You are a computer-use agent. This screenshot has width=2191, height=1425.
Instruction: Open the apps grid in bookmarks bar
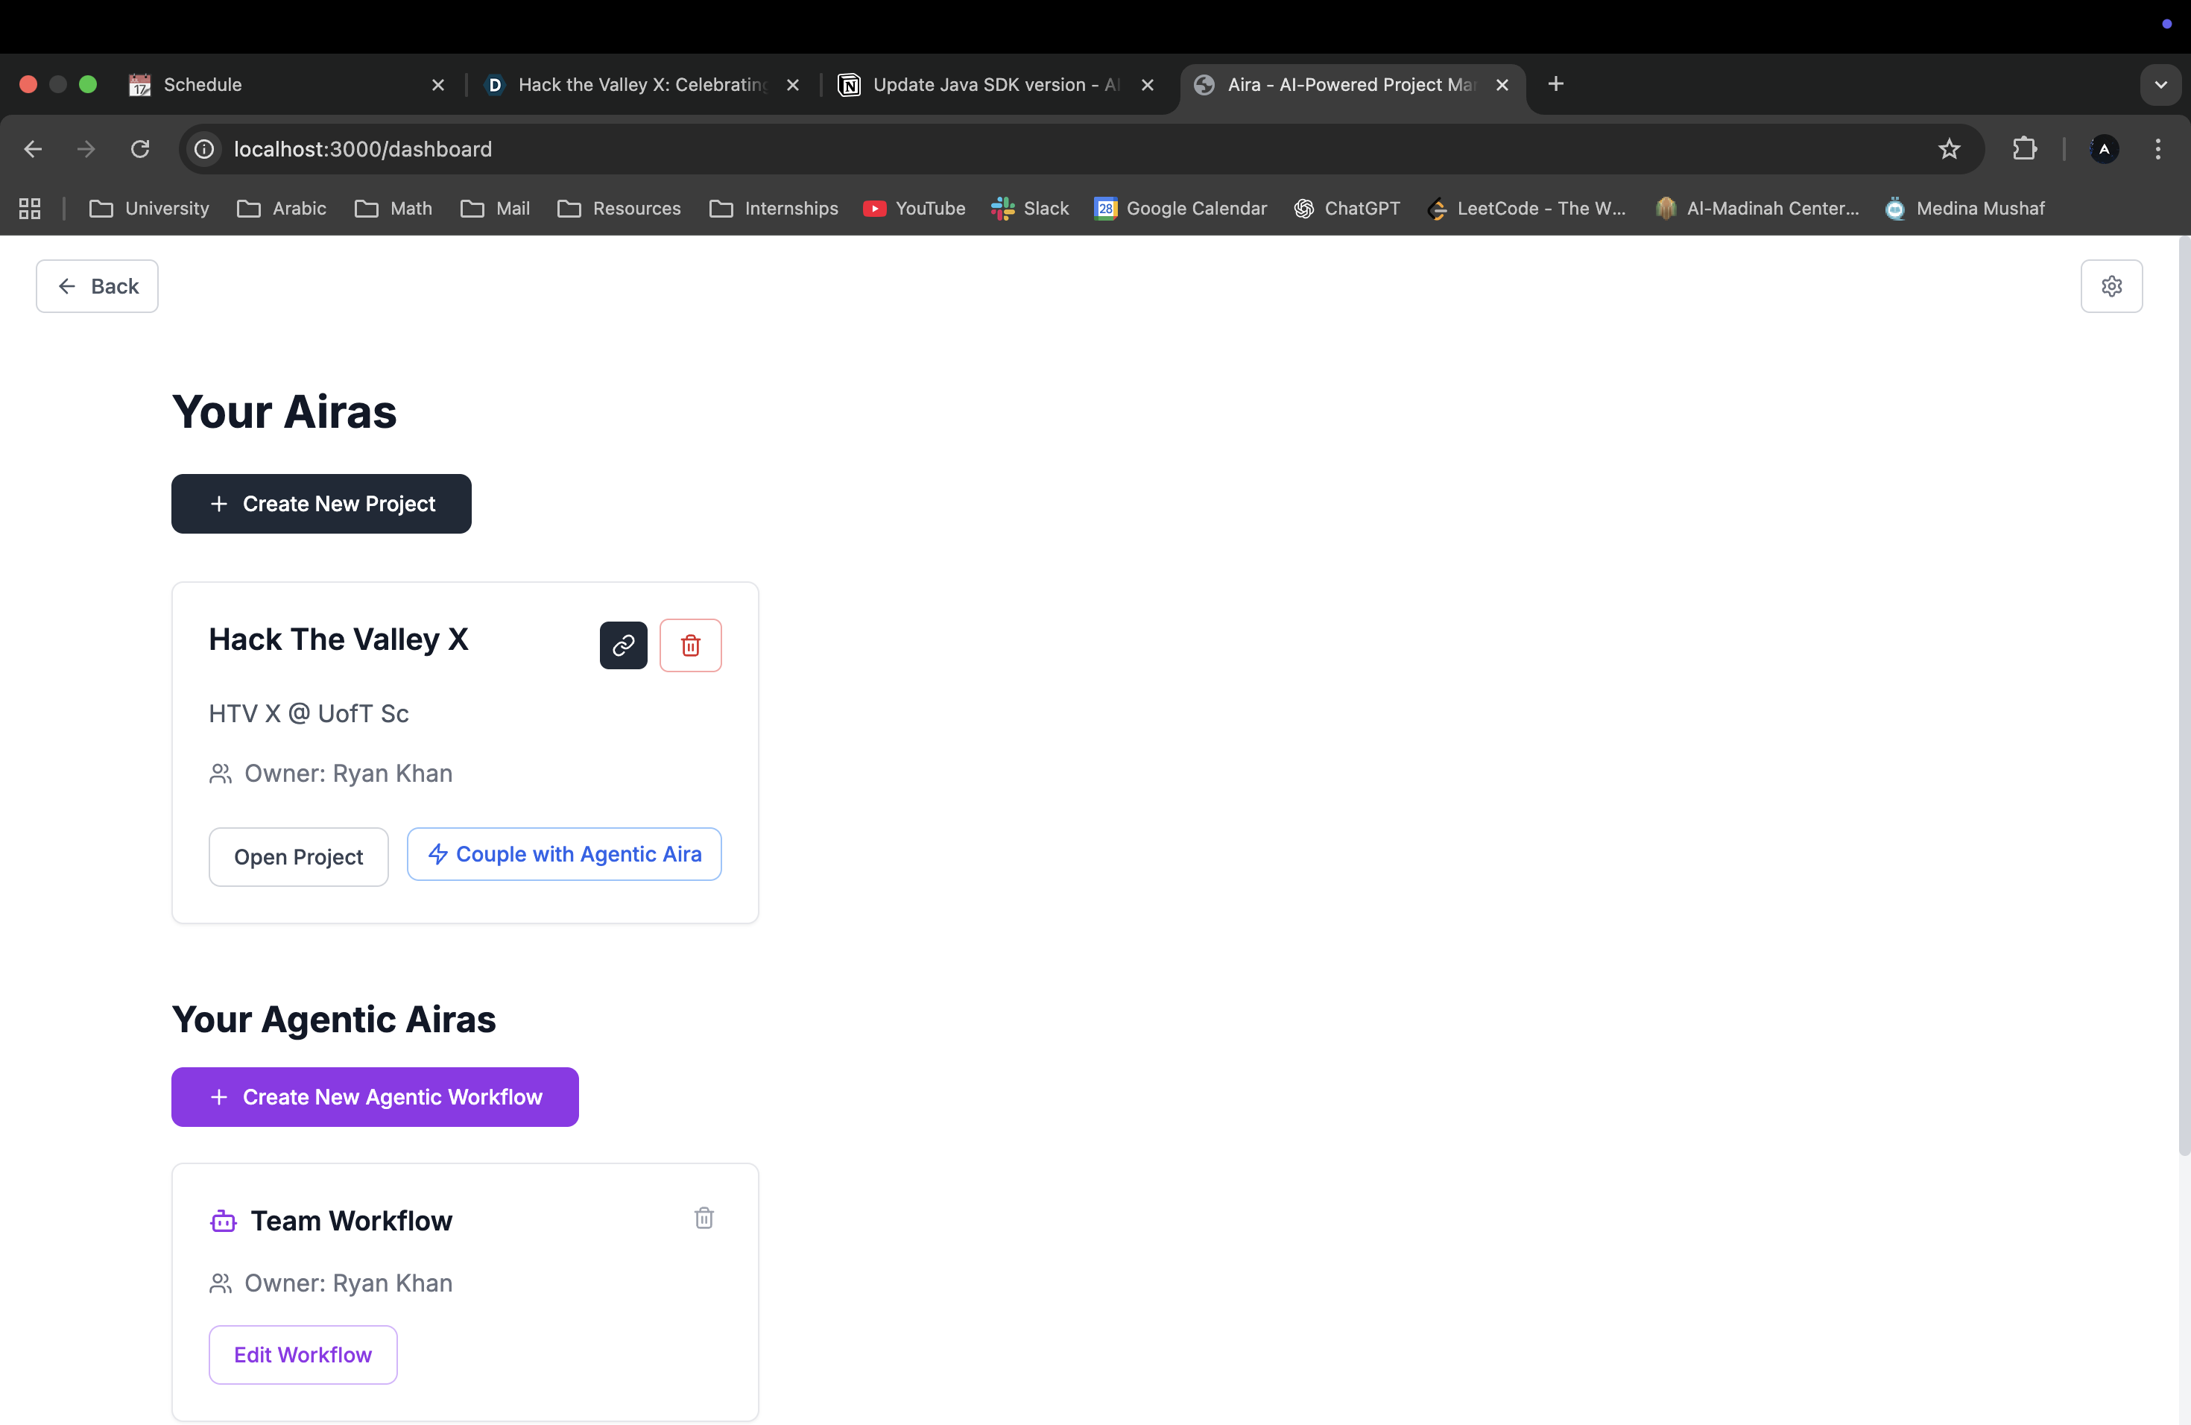pyautogui.click(x=30, y=209)
